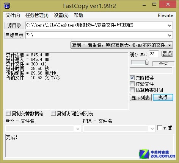Click the 置顶 button
Viewport: 179px width, 163px height.
coord(167,54)
